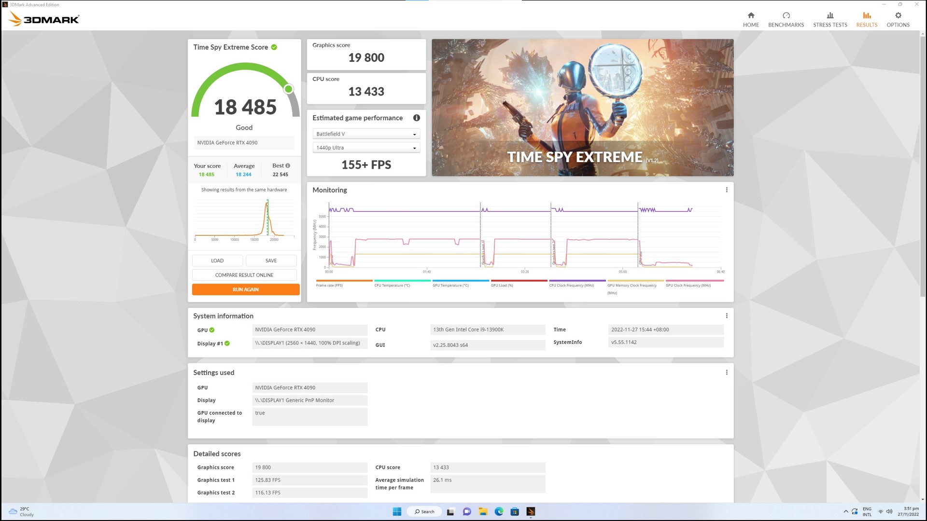Select the SystemInfo v5.55.1142 value
Viewport: 927px width, 521px height.
click(x=666, y=343)
